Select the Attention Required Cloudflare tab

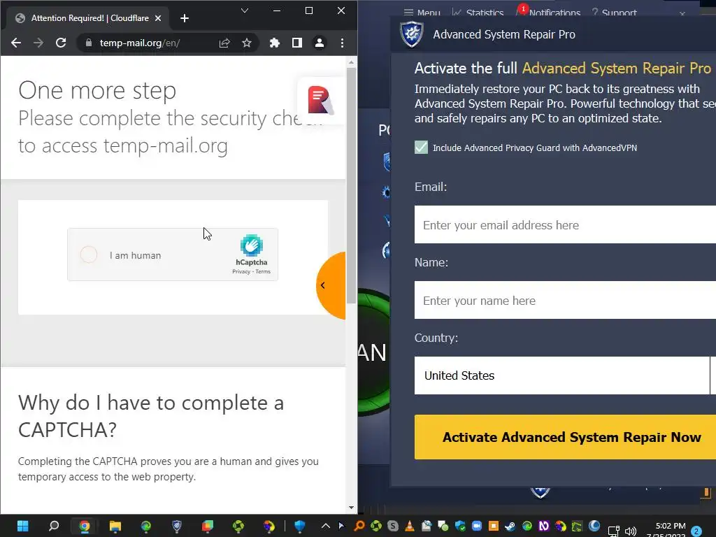coord(89,18)
